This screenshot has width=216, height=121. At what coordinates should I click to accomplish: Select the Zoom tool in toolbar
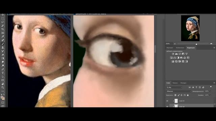pos(3,87)
